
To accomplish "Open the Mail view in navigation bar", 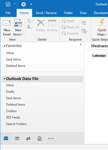I will point(6,138).
